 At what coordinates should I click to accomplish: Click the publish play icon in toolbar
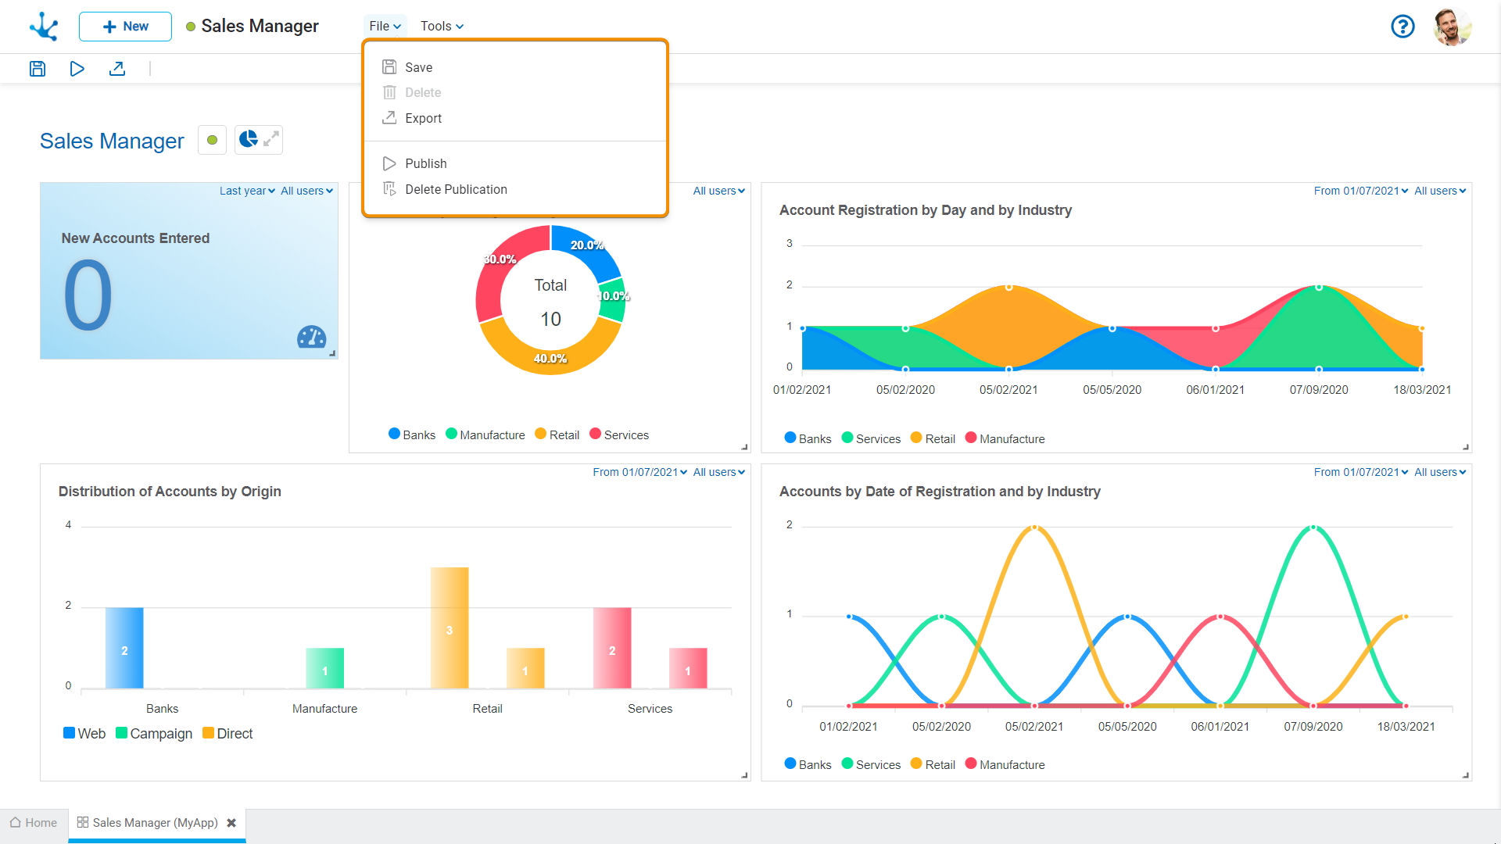coord(77,69)
